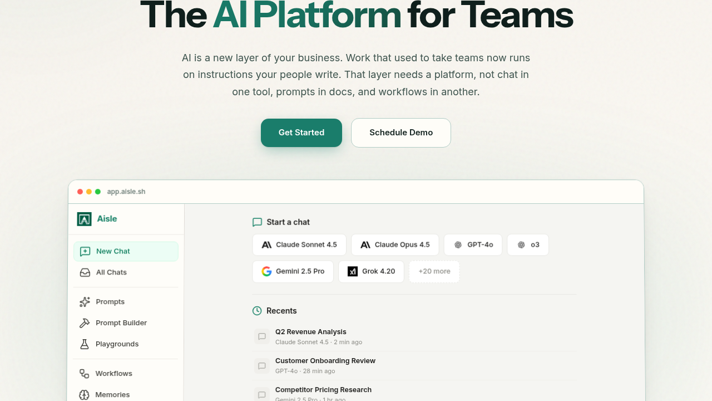Click the All Chats inbox icon

pos(85,272)
